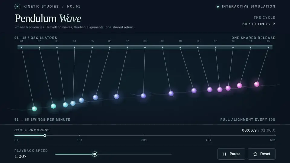Click the pendulum bob hanging from pivot 08
The width and height of the screenshot is (290, 163).
pos(143,96)
